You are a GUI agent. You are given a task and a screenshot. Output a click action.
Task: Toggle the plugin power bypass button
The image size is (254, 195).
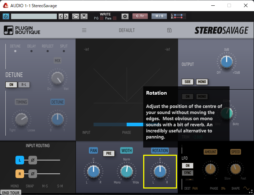(x=6, y=16)
